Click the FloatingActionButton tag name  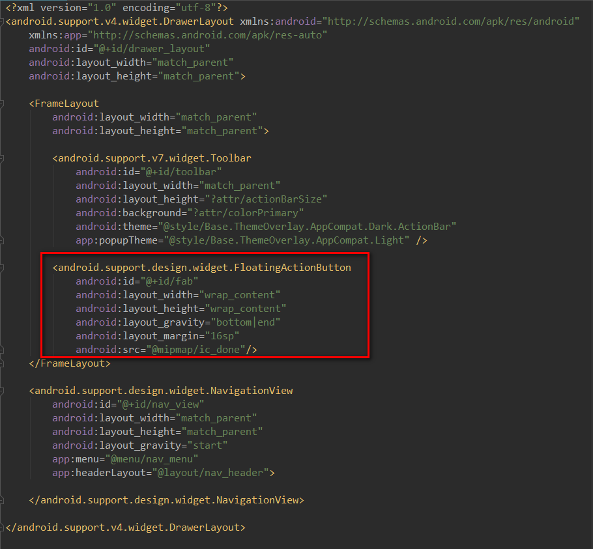click(x=205, y=268)
